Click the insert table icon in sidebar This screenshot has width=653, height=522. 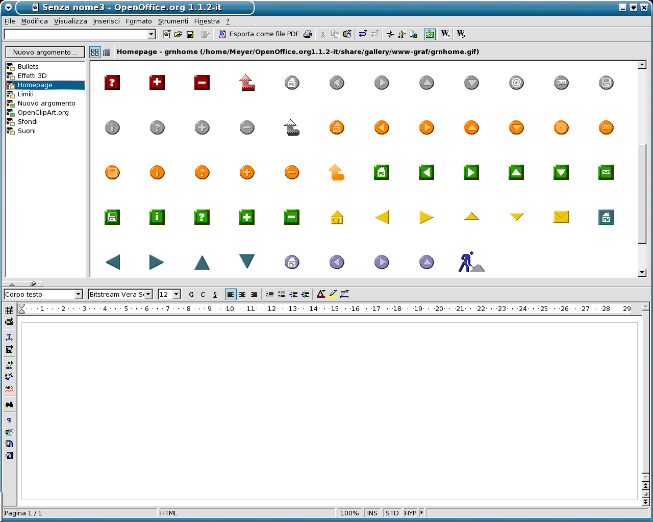pos(9,310)
